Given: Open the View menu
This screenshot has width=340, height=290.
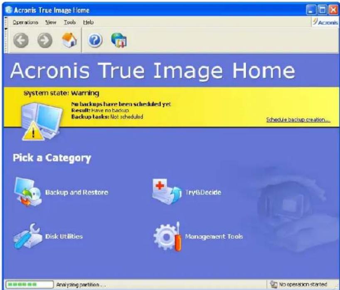Looking at the screenshot, I should coord(51,22).
